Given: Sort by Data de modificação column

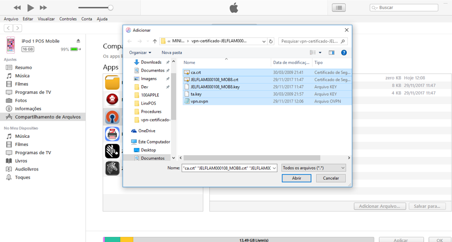Looking at the screenshot, I should pyautogui.click(x=292, y=62).
